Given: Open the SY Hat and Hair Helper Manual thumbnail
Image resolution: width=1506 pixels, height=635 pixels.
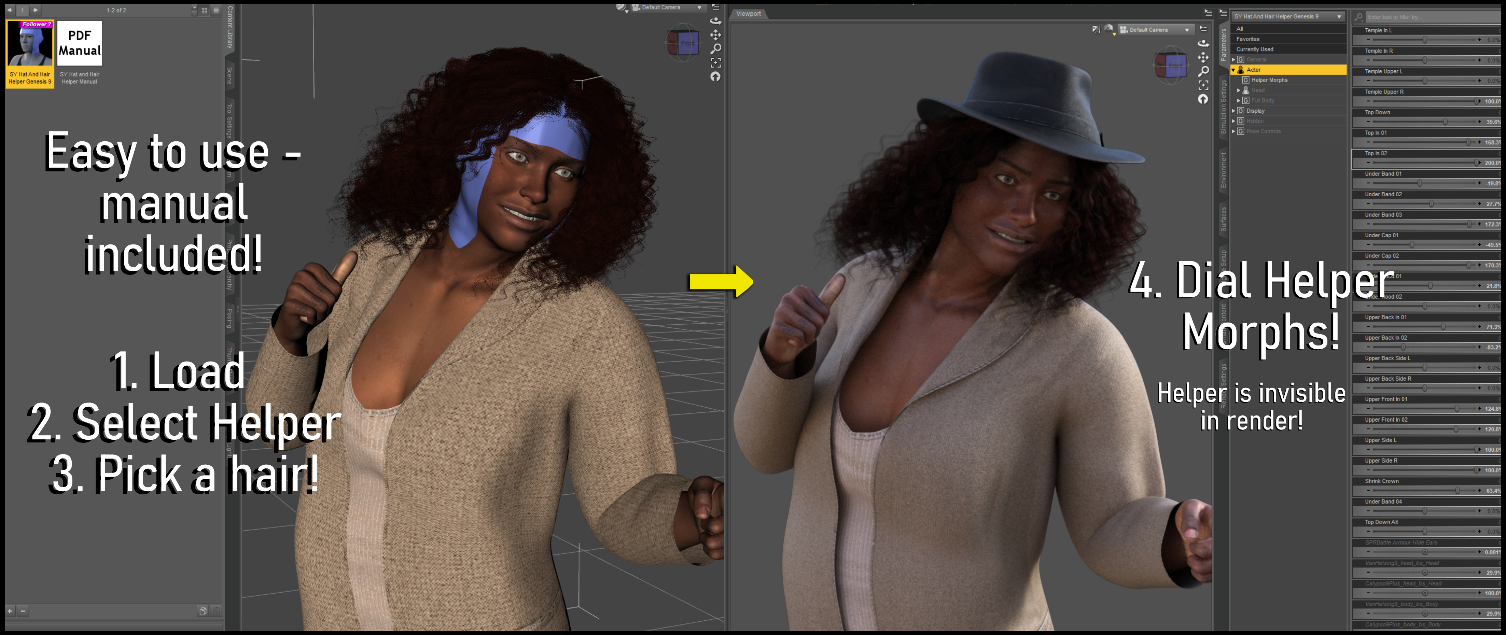Looking at the screenshot, I should click(80, 53).
